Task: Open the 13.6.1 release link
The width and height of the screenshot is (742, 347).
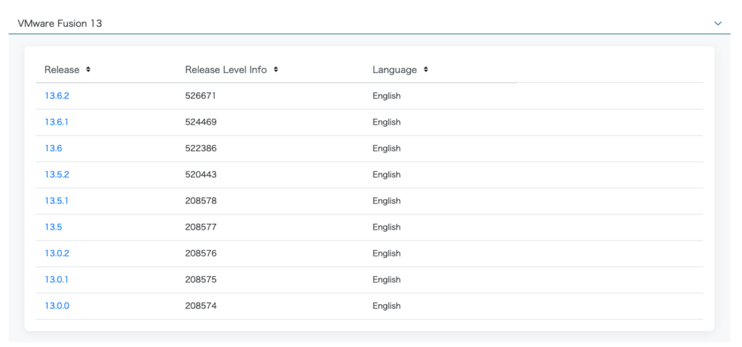Action: click(57, 122)
